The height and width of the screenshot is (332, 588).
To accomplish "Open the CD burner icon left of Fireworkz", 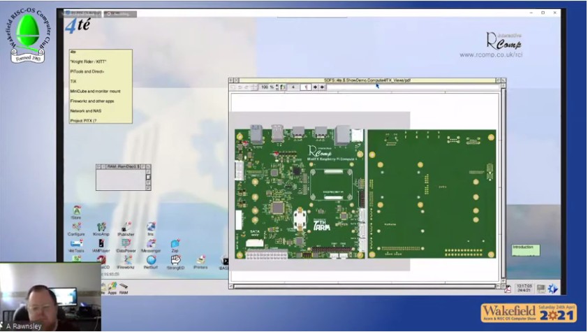I will (102, 261).
